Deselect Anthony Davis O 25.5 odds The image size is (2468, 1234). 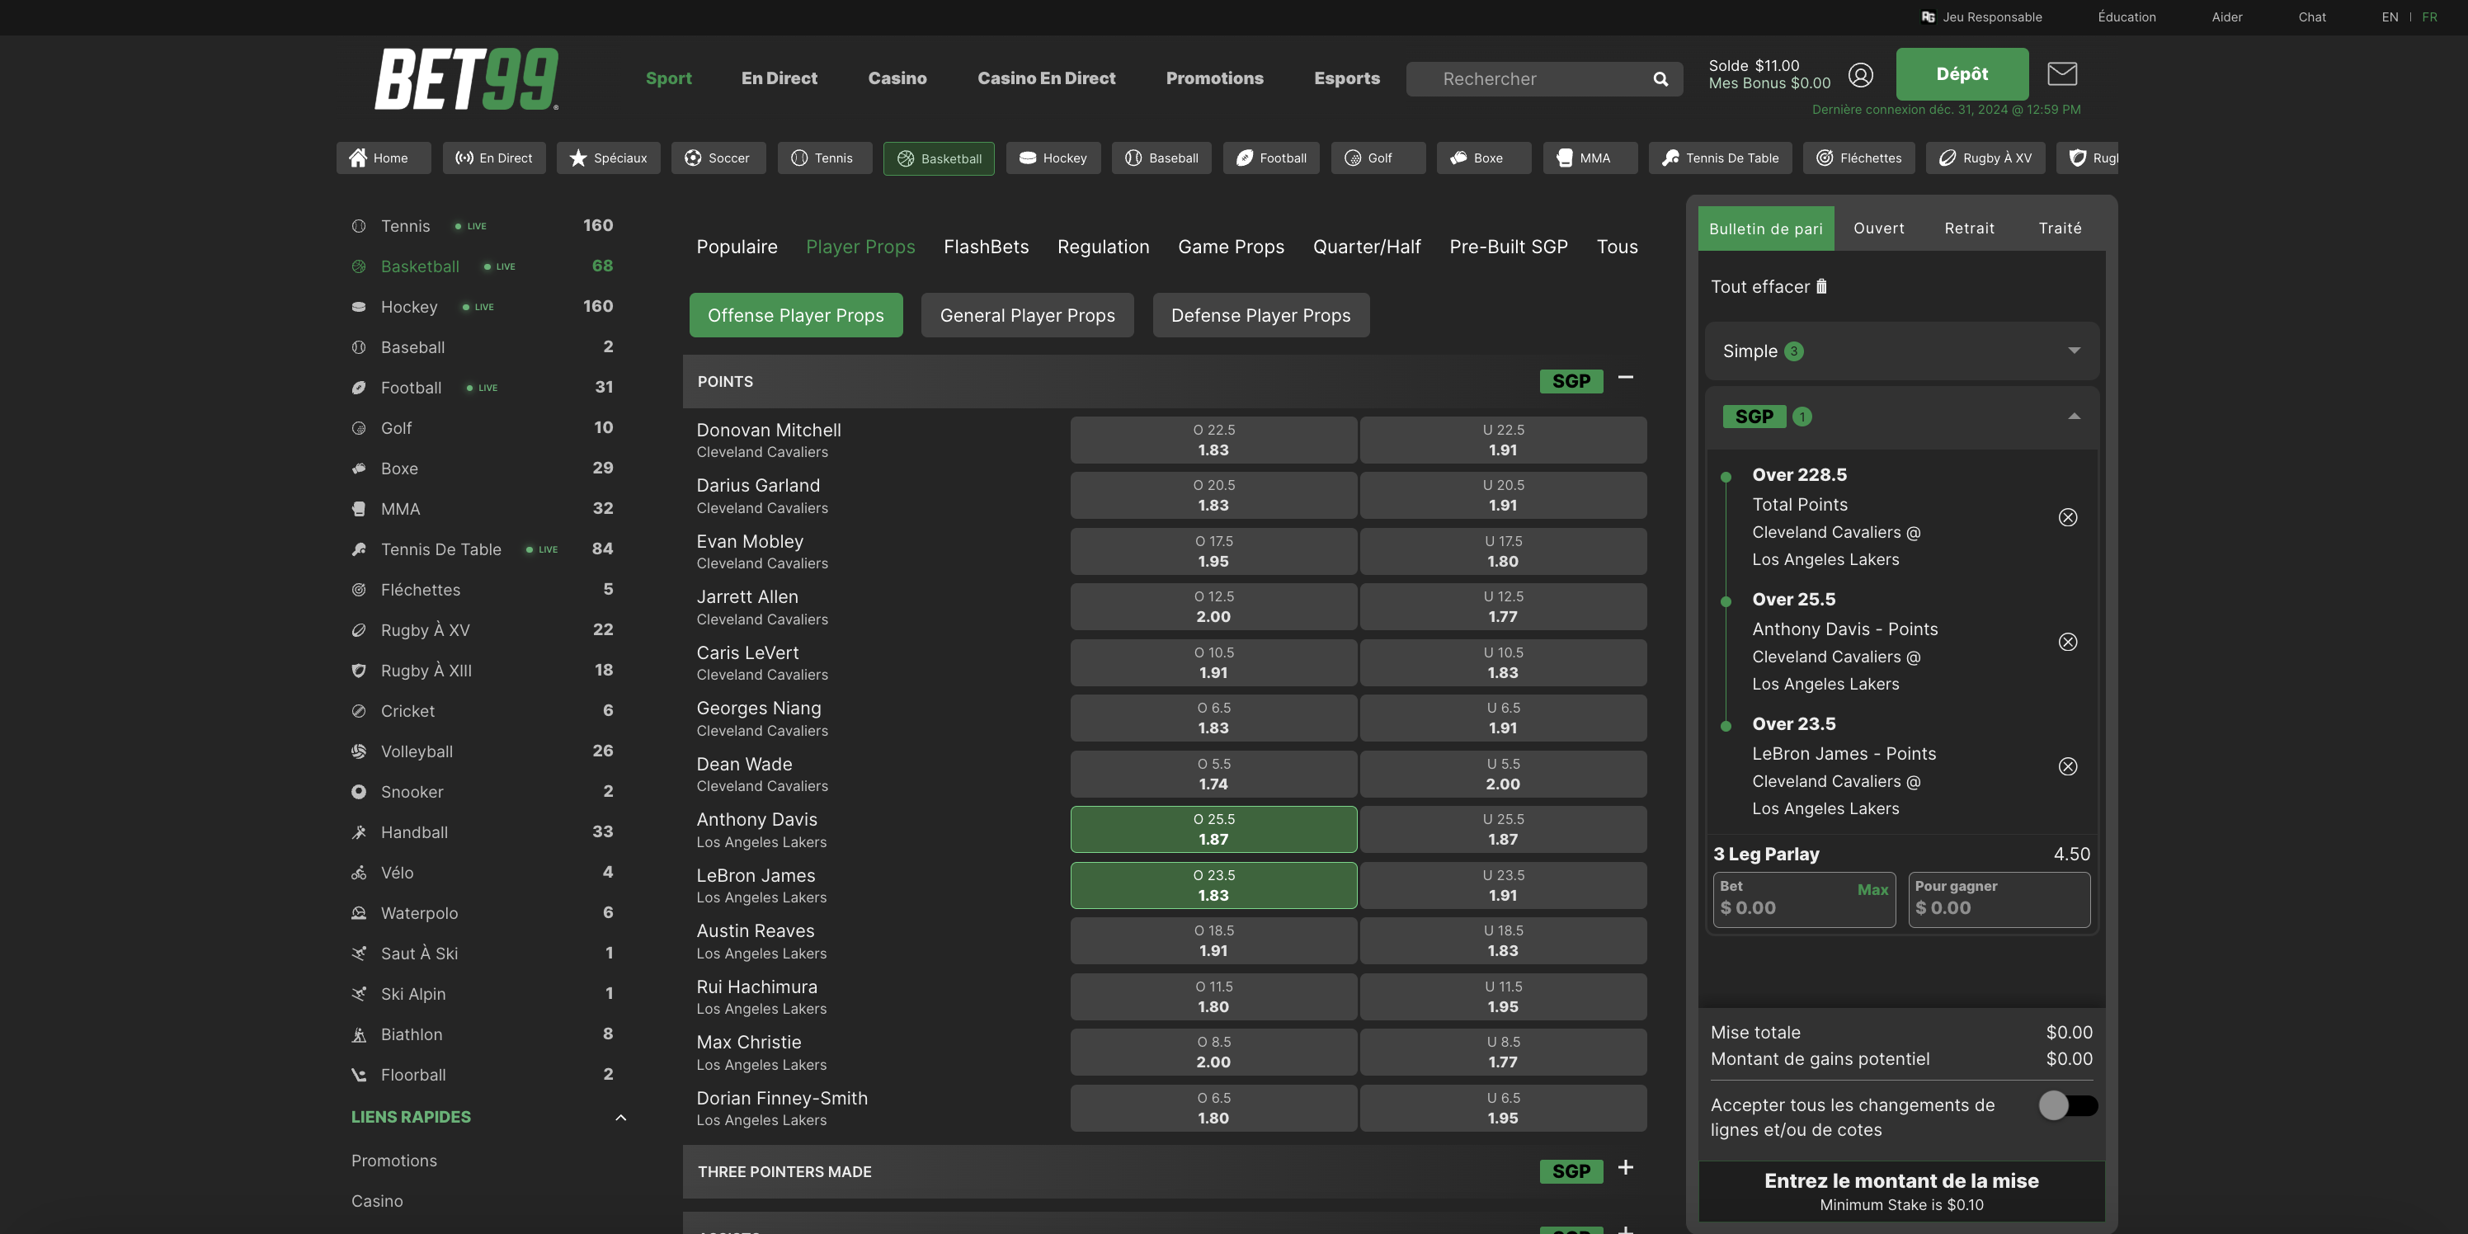tap(1213, 830)
